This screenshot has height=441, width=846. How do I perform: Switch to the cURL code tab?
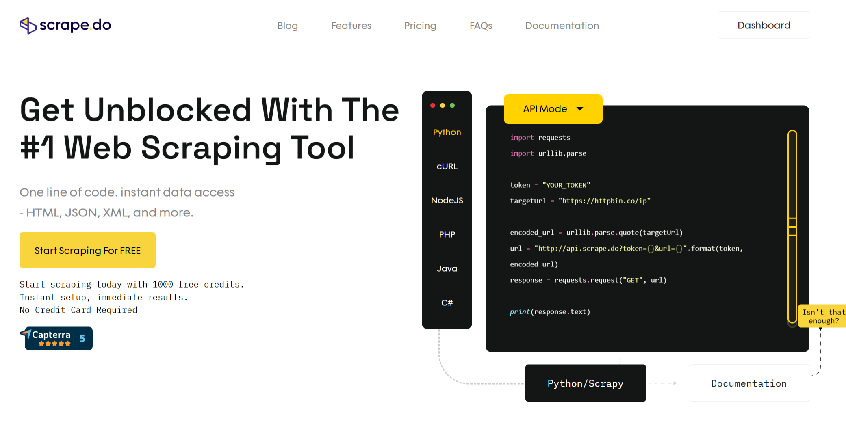(x=447, y=166)
